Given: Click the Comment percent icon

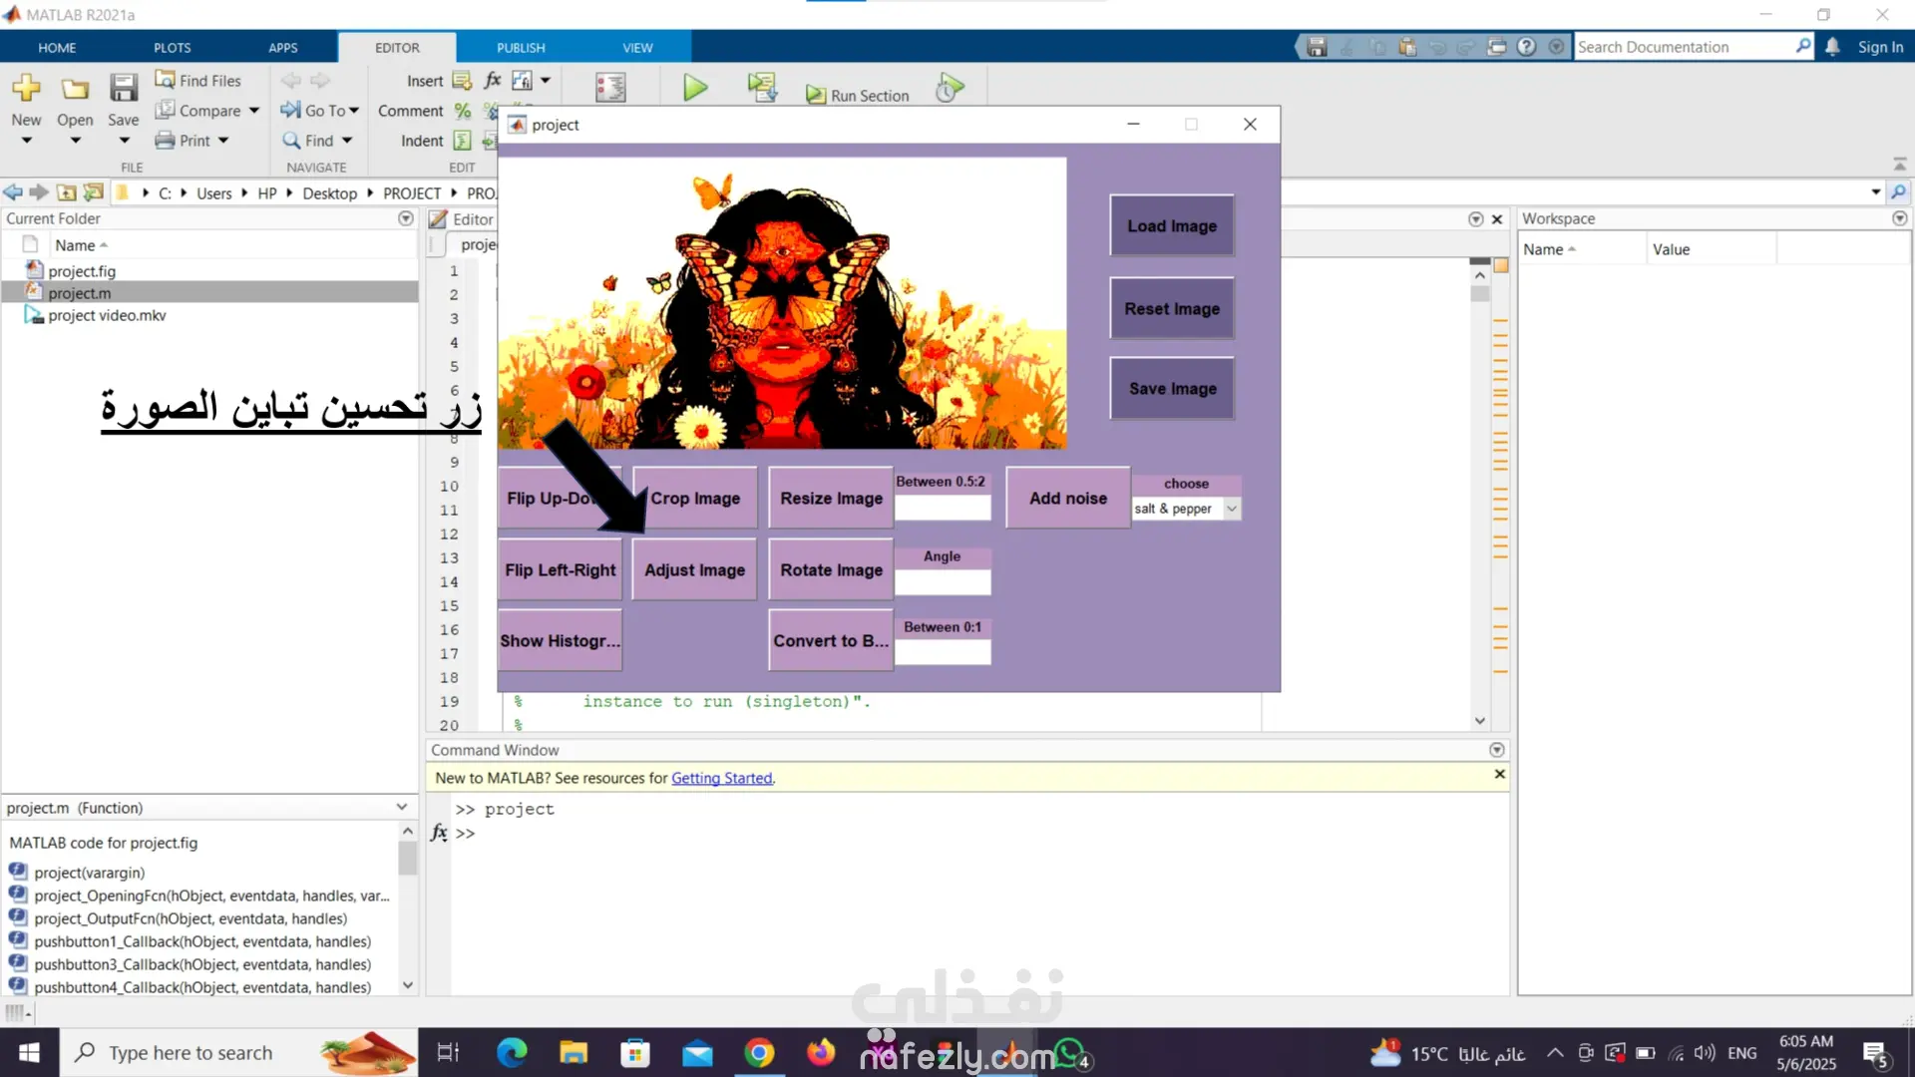Looking at the screenshot, I should 463,110.
